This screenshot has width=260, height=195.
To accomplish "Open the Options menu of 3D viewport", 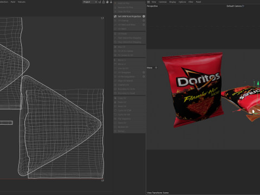I will [183, 2].
